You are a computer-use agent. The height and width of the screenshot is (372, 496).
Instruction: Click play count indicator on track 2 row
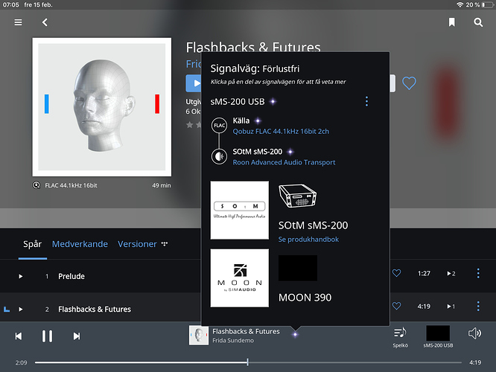click(x=451, y=307)
